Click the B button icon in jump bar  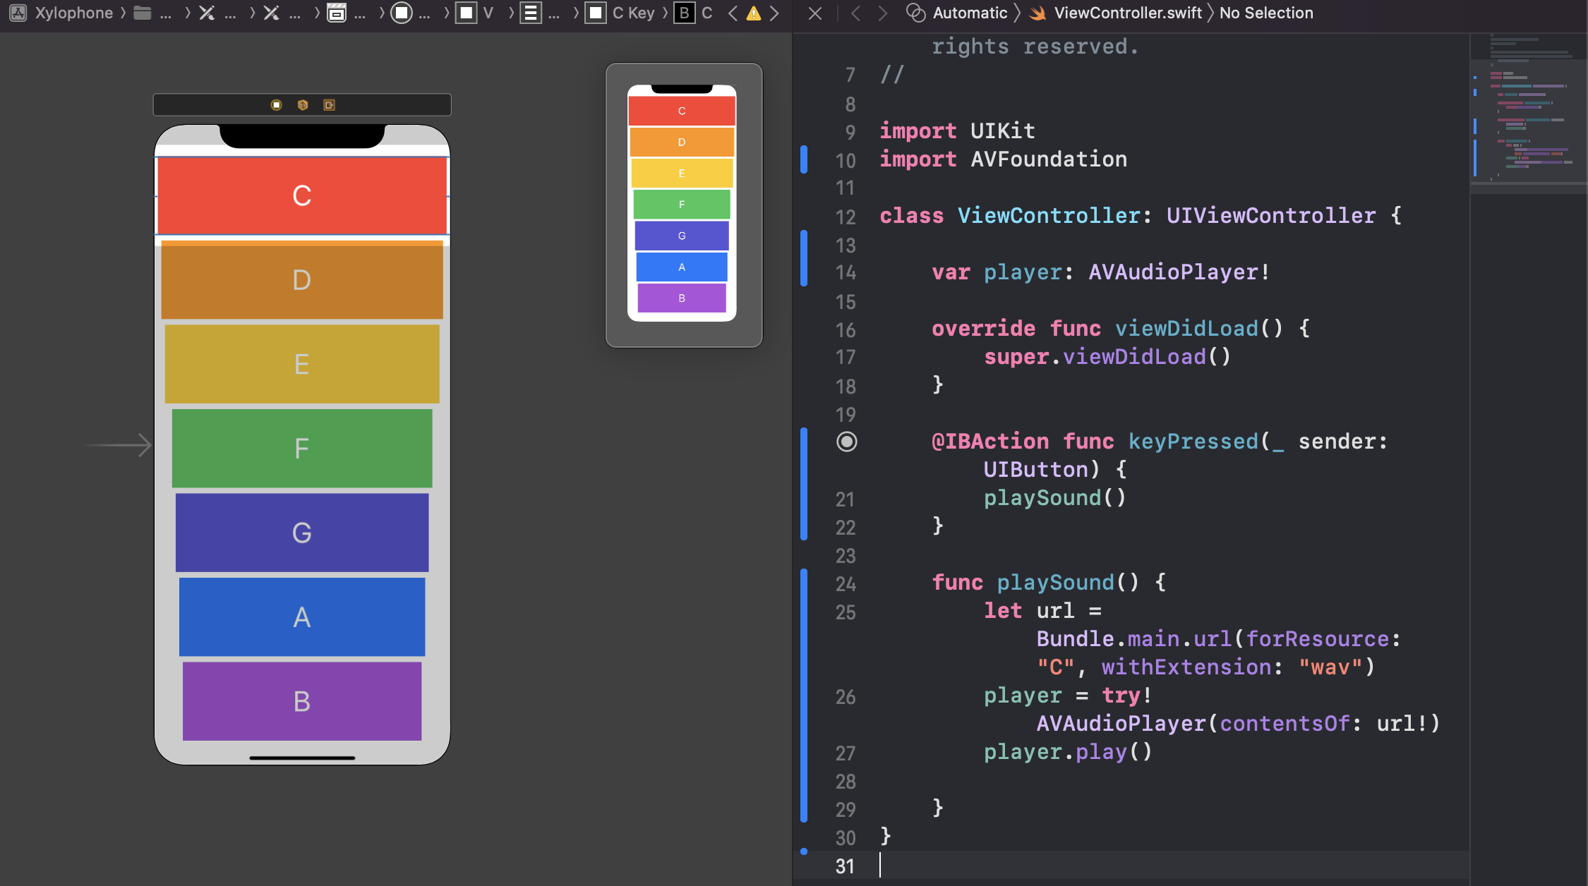(x=684, y=13)
